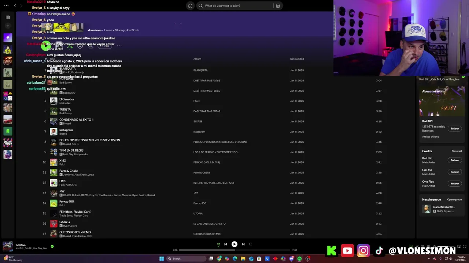Follow Kail BRL in the Credits list
This screenshot has width=469, height=263.
click(x=455, y=160)
